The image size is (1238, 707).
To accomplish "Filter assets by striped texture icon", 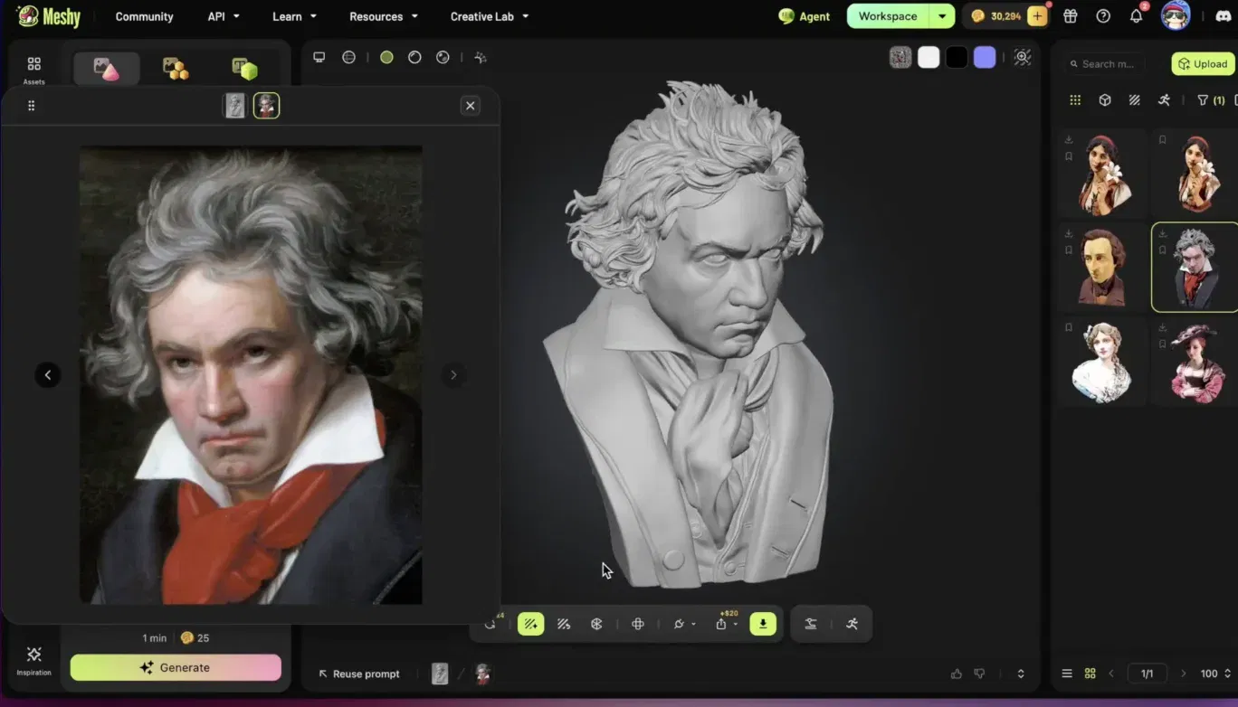I will tap(1135, 100).
